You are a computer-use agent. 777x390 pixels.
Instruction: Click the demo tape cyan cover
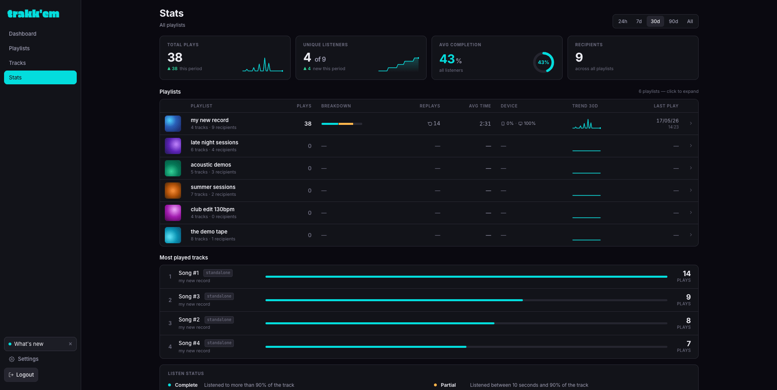[x=173, y=235]
